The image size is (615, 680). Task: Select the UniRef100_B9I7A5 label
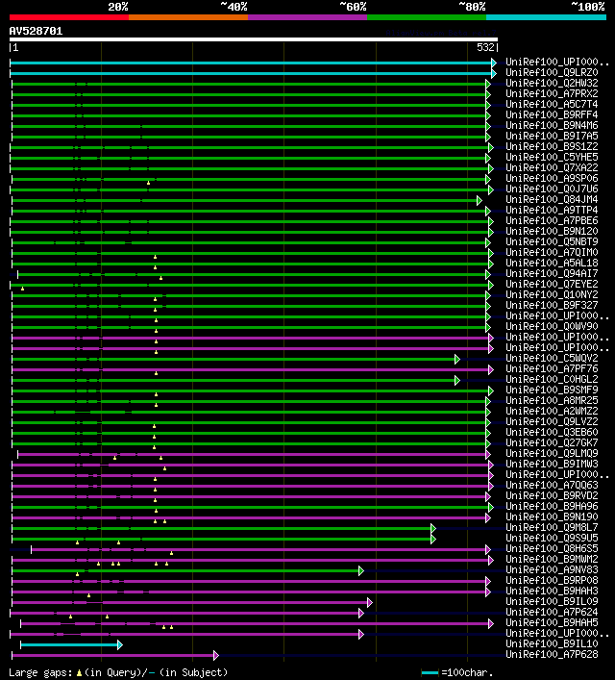tap(552, 136)
